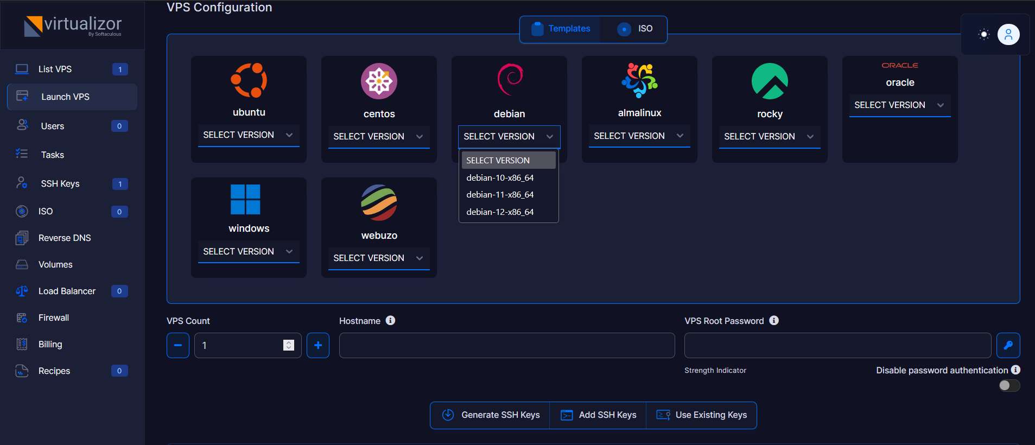Open windows SELECT VERSION dropdown
1035x445 pixels.
coord(249,251)
